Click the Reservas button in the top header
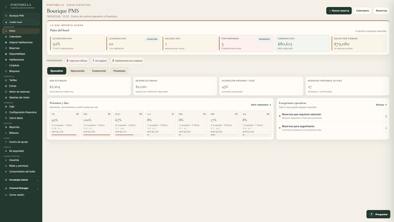This screenshot has width=394, height=222. tap(381, 11)
